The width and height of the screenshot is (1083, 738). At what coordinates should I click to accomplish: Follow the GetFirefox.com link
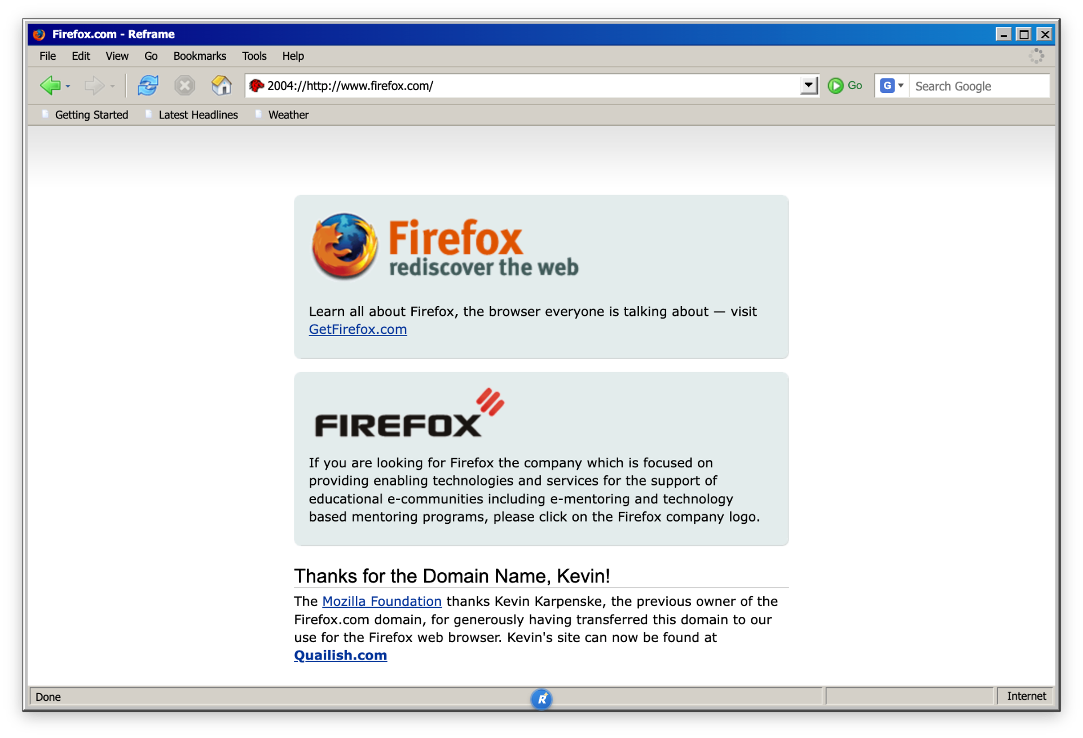pyautogui.click(x=358, y=329)
